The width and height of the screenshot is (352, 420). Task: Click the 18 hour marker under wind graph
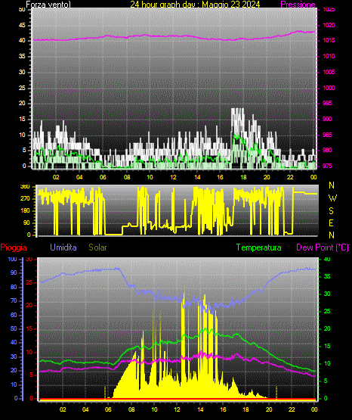[243, 177]
